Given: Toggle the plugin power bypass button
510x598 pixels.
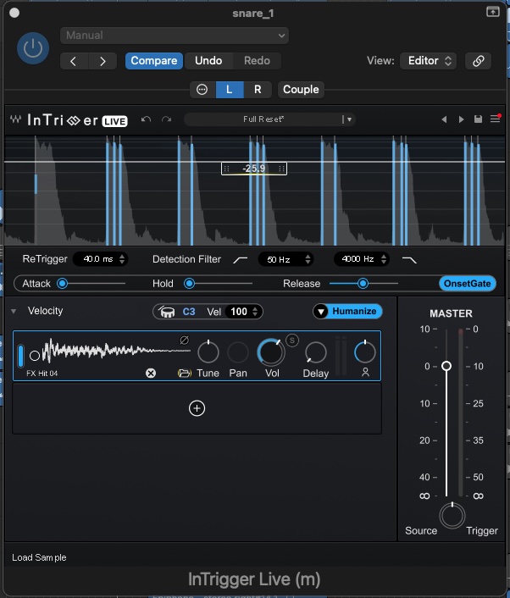Looking at the screenshot, I should coord(33,48).
